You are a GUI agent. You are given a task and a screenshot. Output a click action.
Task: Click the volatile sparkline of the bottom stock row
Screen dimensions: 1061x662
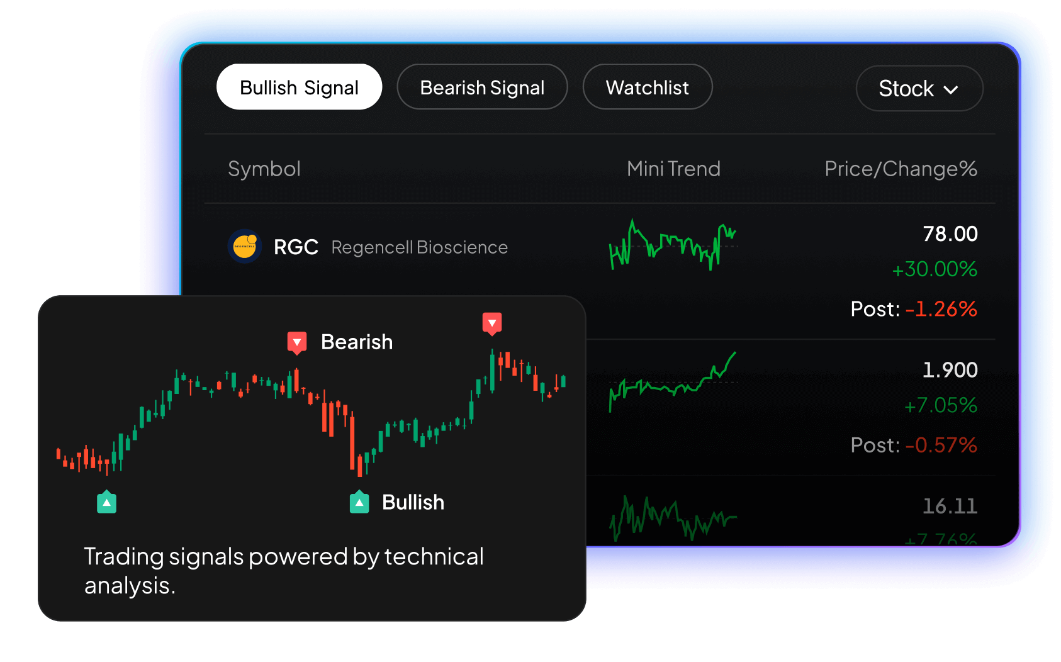click(673, 515)
